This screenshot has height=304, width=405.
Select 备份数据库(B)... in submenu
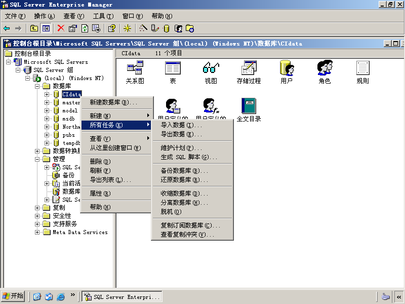[192, 171]
